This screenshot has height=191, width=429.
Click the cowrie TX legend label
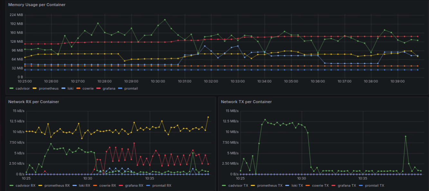[x=320, y=186]
